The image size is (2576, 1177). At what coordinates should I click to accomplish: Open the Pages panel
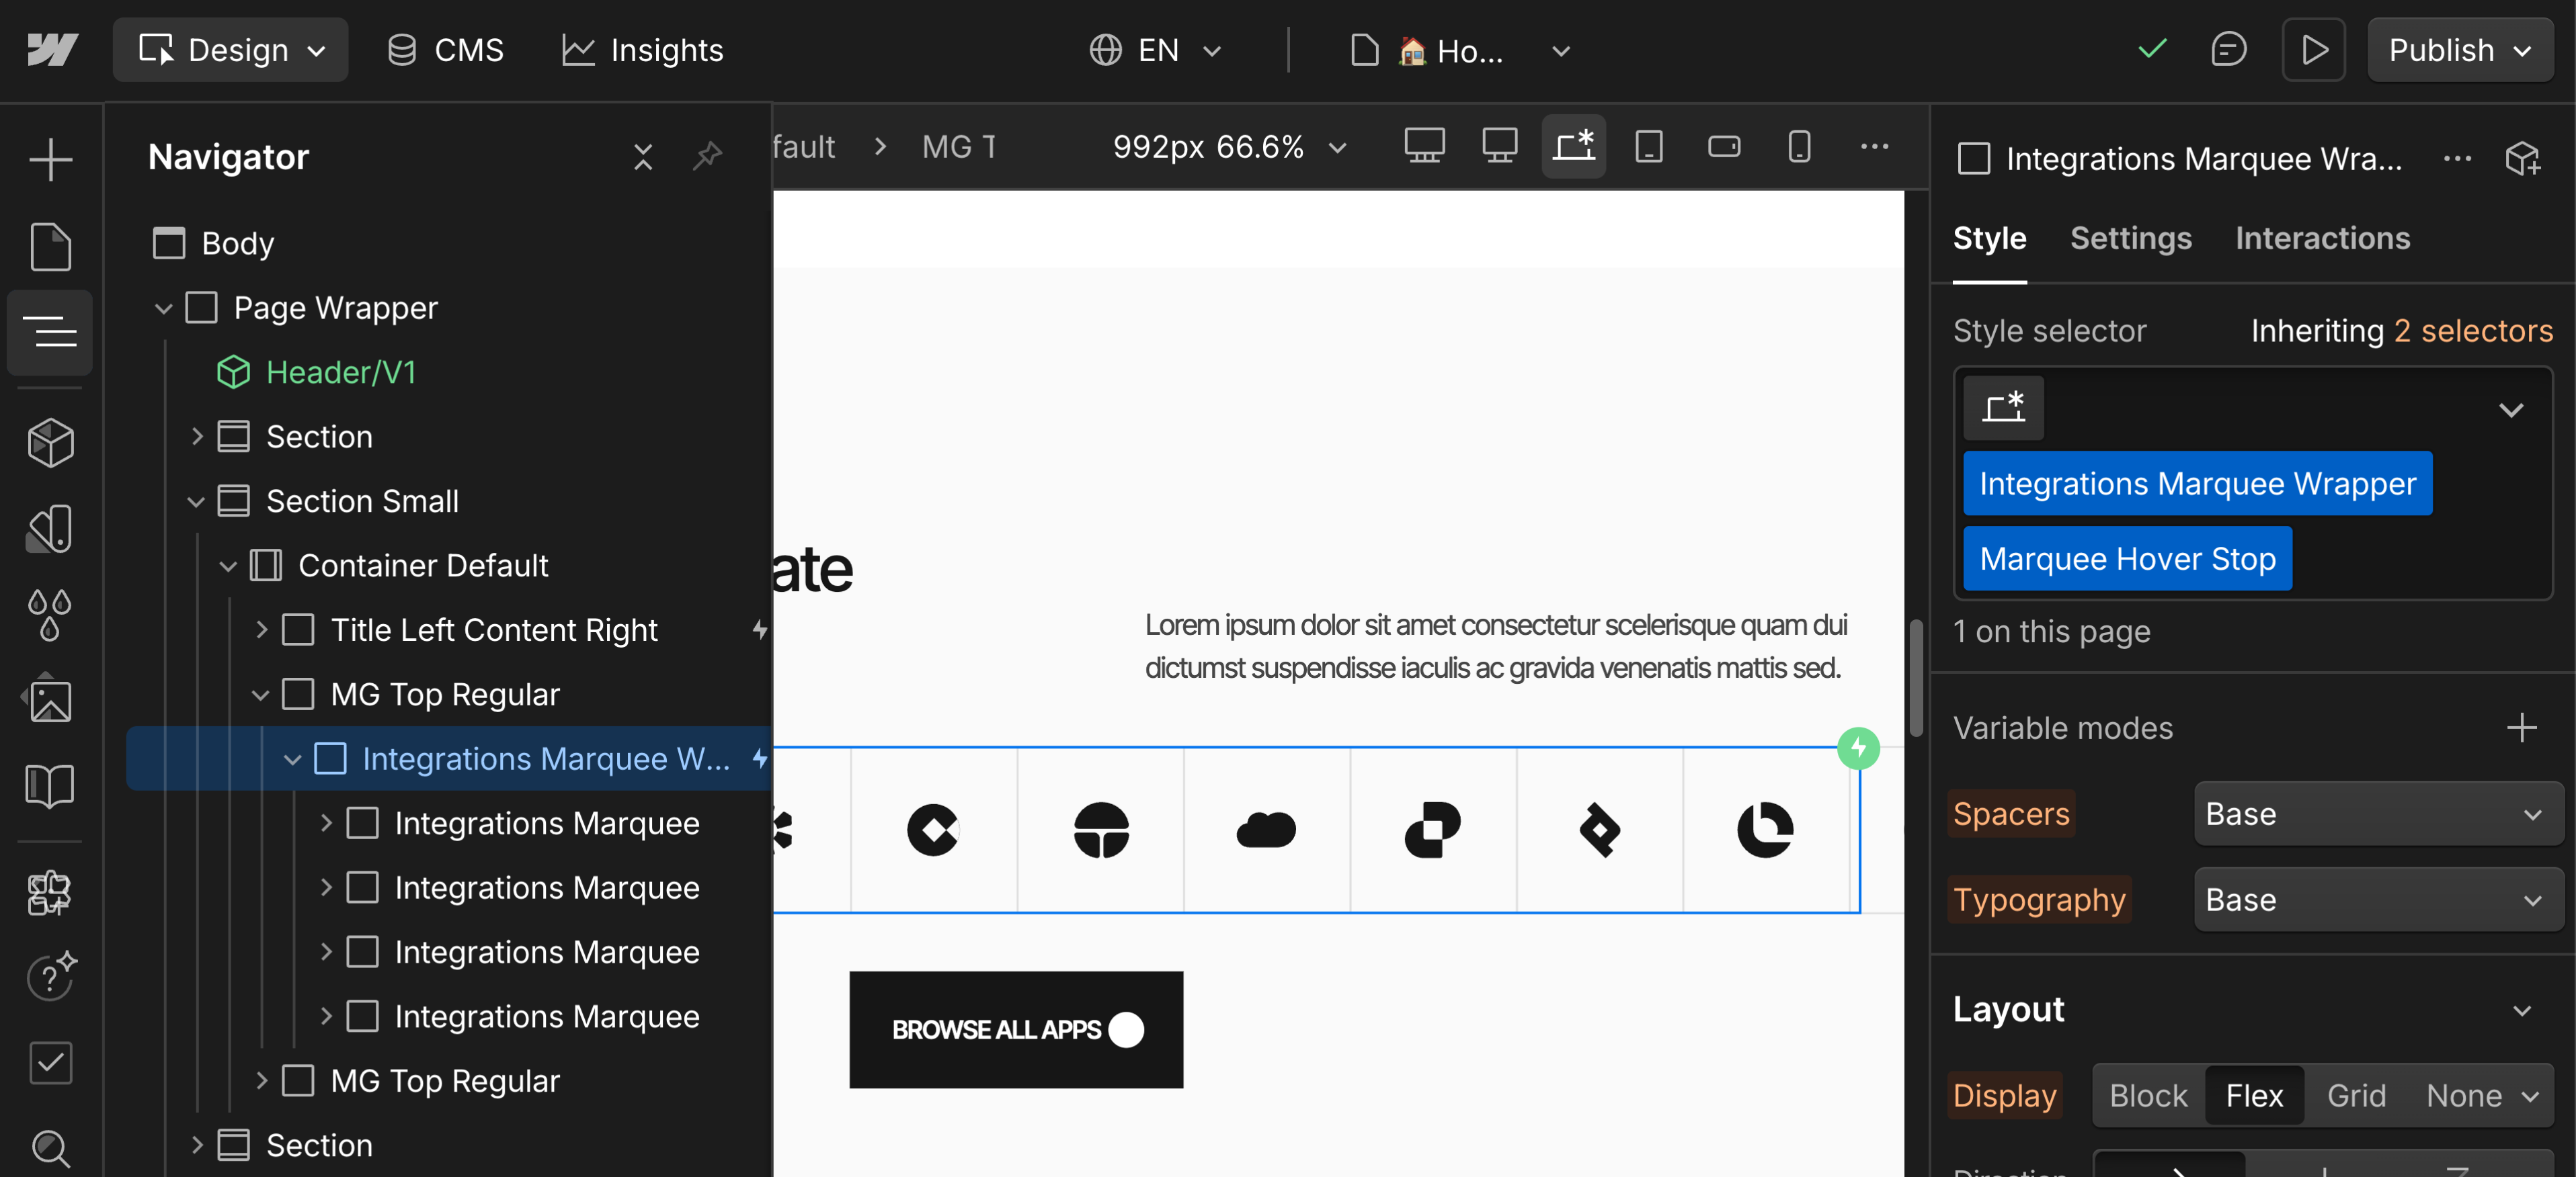(x=50, y=247)
